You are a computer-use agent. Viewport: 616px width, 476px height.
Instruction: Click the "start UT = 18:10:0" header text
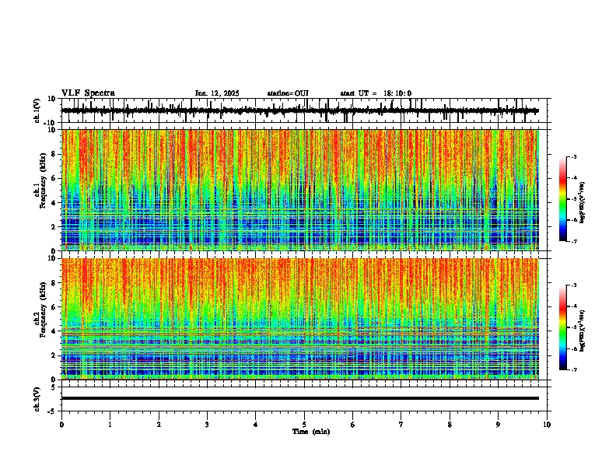pos(376,93)
